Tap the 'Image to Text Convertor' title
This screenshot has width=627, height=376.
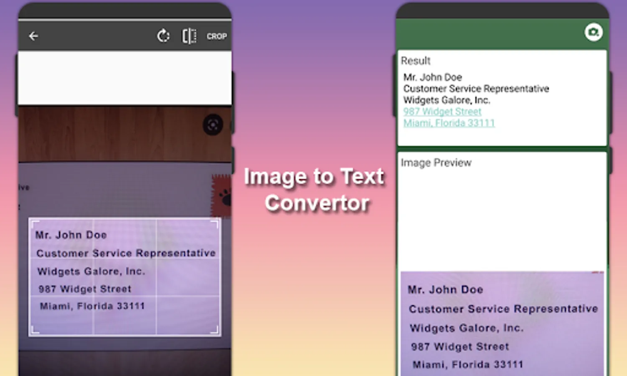(x=314, y=190)
